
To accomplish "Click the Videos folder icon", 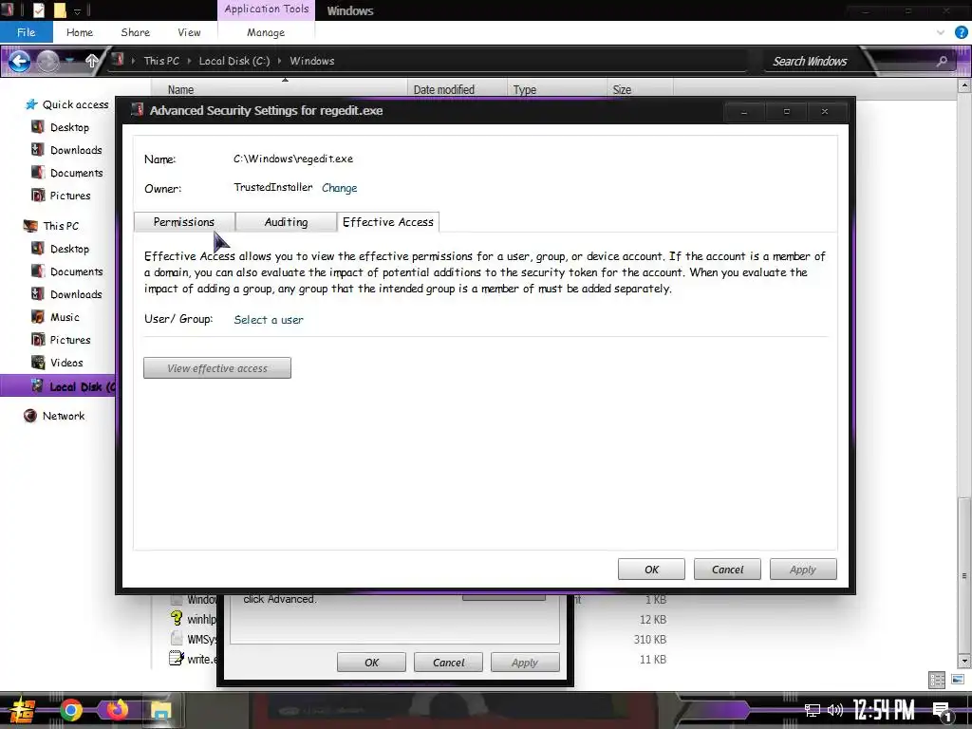I will (38, 363).
